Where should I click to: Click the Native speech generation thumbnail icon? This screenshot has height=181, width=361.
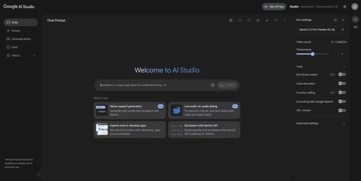(101, 111)
